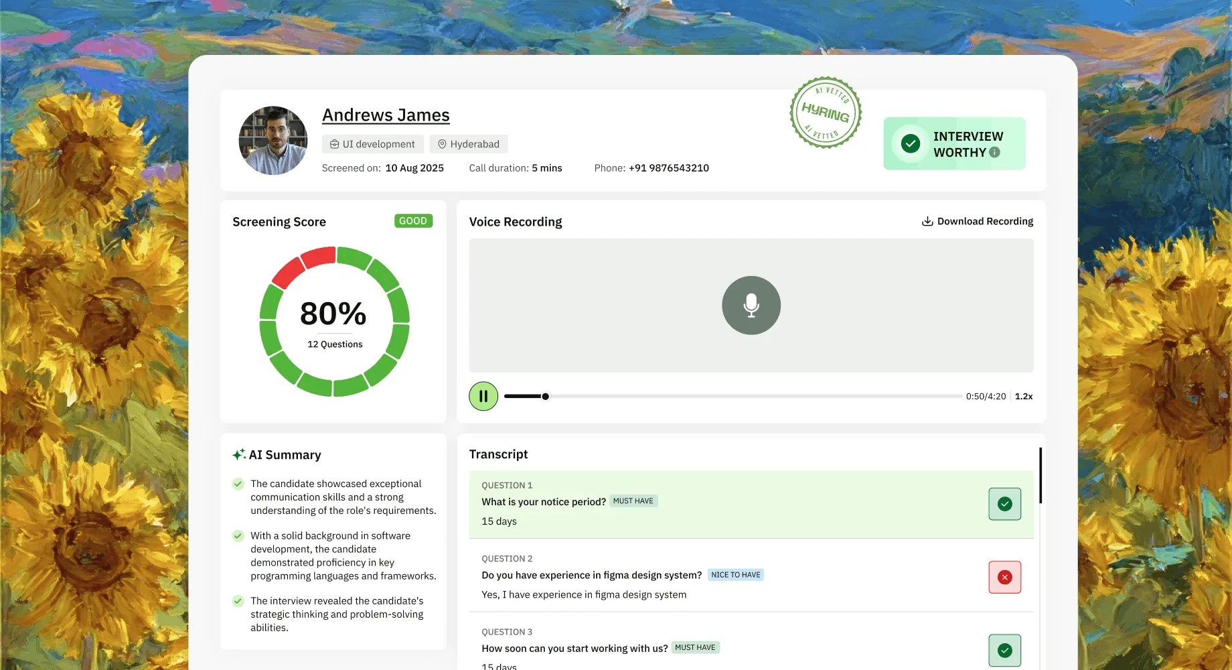Pause the voice recording playback

[x=483, y=396]
